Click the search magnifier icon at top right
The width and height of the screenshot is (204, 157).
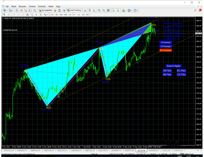(195, 10)
